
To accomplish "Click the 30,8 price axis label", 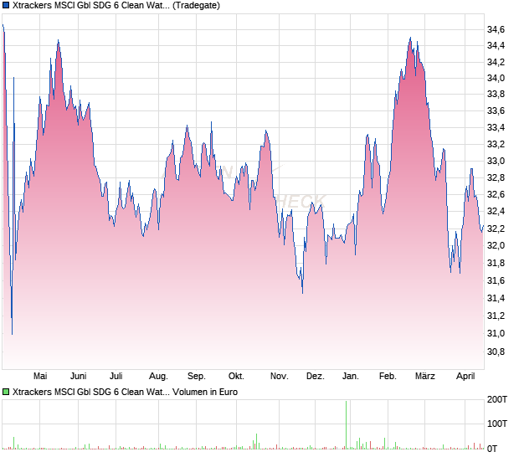I will click(496, 352).
